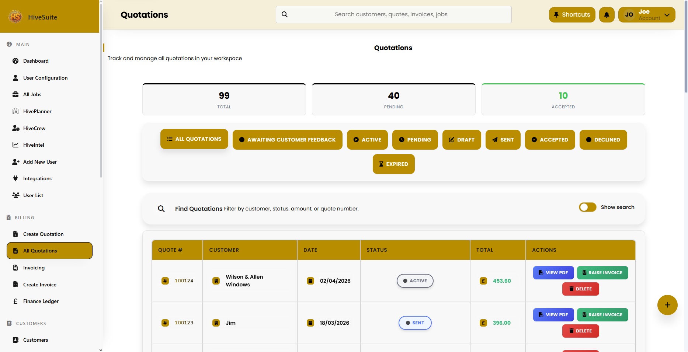Select the EXPIRED quotations filter

(393, 164)
